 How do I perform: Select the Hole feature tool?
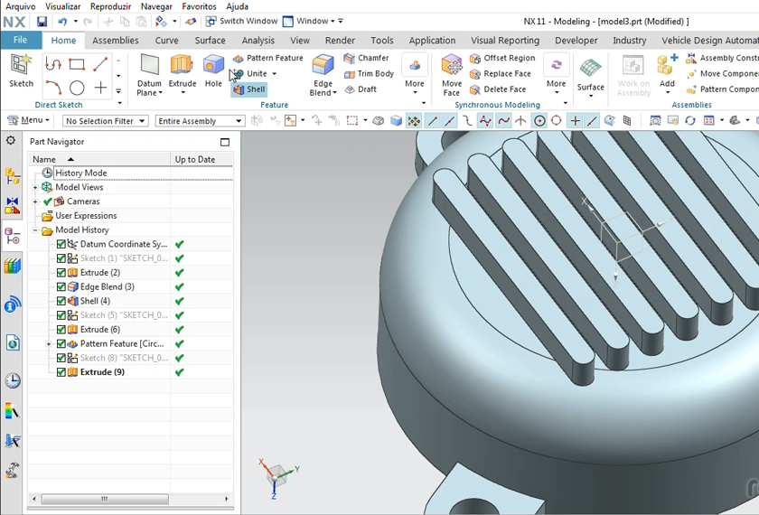213,65
